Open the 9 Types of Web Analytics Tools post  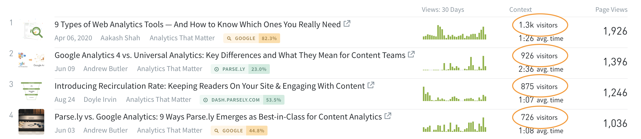(198, 24)
